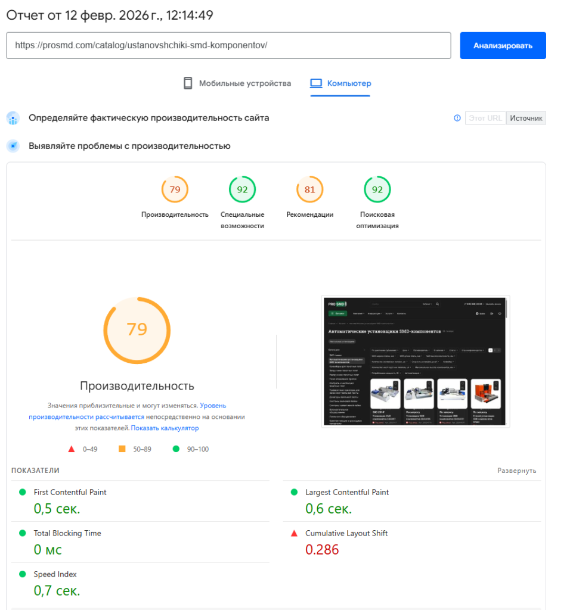Click the phone icon beside "Мобильные устройства"
This screenshot has width=576, height=610.
(x=188, y=83)
